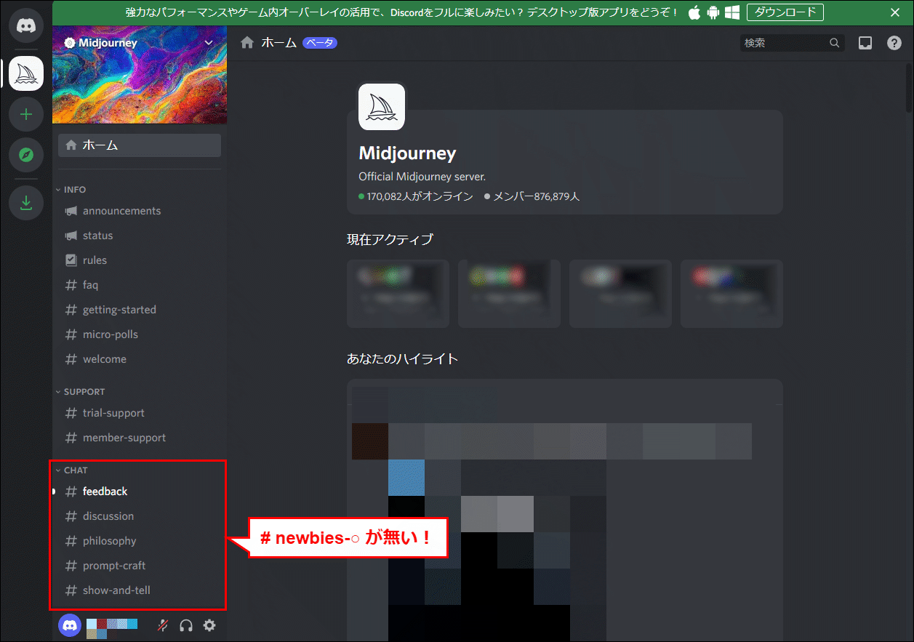Click the 170,082人がオンライン text
This screenshot has height=642, width=914.
pos(420,196)
